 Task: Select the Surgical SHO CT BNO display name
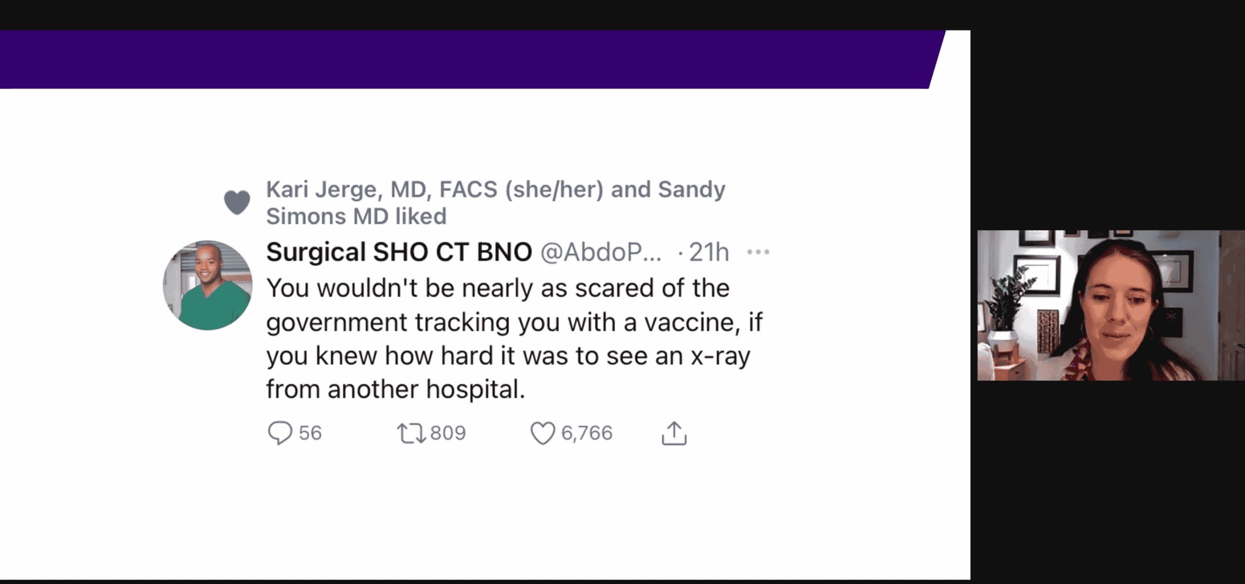point(399,251)
